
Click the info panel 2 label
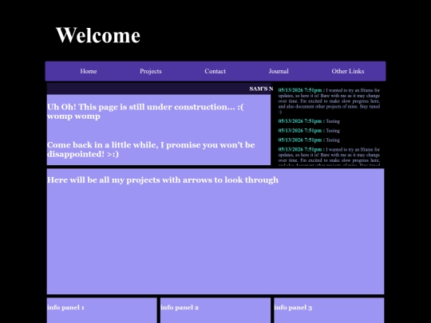pyautogui.click(x=180, y=307)
